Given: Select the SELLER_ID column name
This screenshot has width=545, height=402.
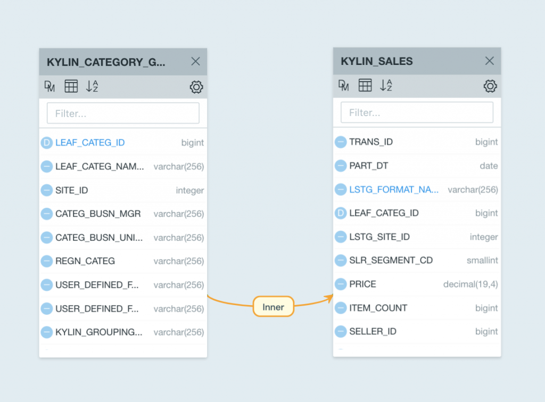Looking at the screenshot, I should (x=373, y=331).
